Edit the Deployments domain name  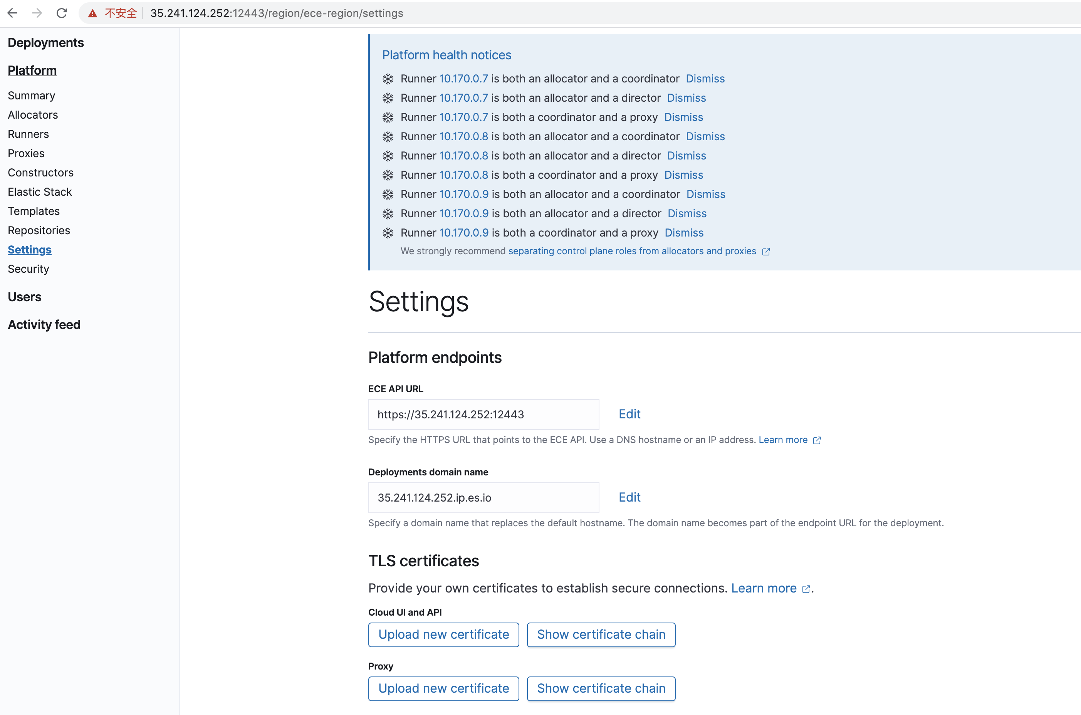tap(629, 497)
